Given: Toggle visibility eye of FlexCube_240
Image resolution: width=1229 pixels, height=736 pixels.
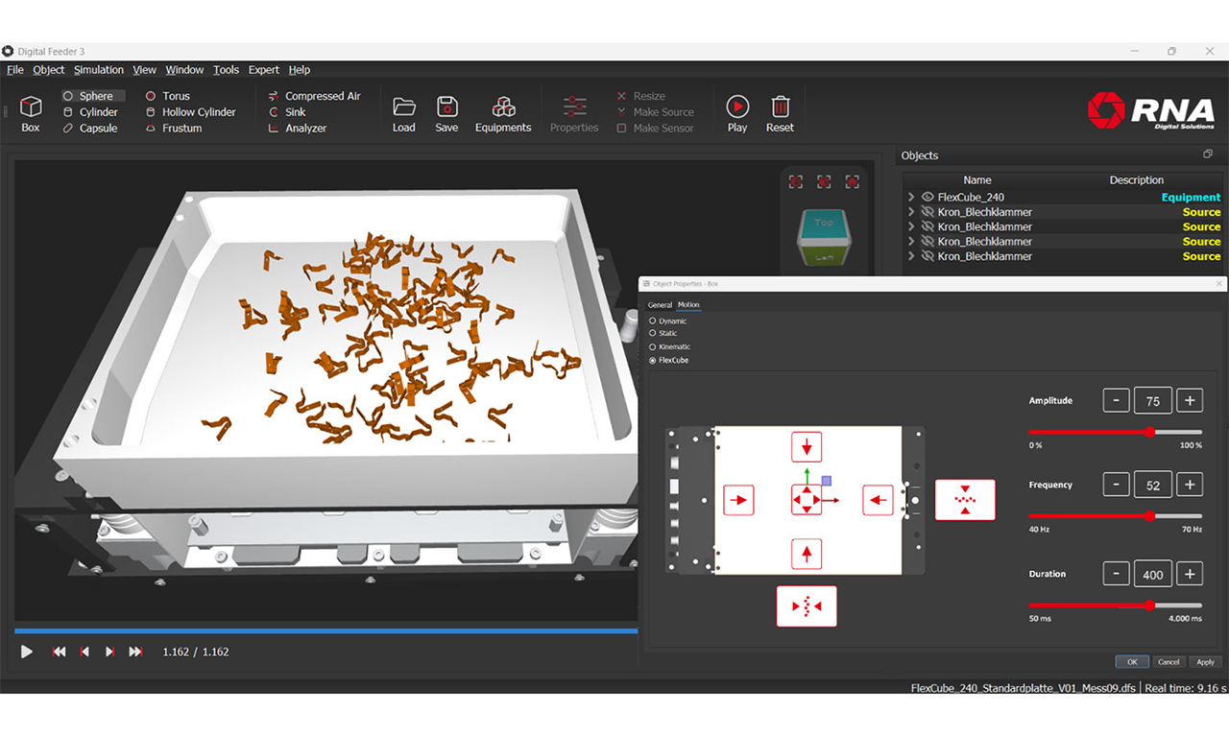Looking at the screenshot, I should click(928, 197).
